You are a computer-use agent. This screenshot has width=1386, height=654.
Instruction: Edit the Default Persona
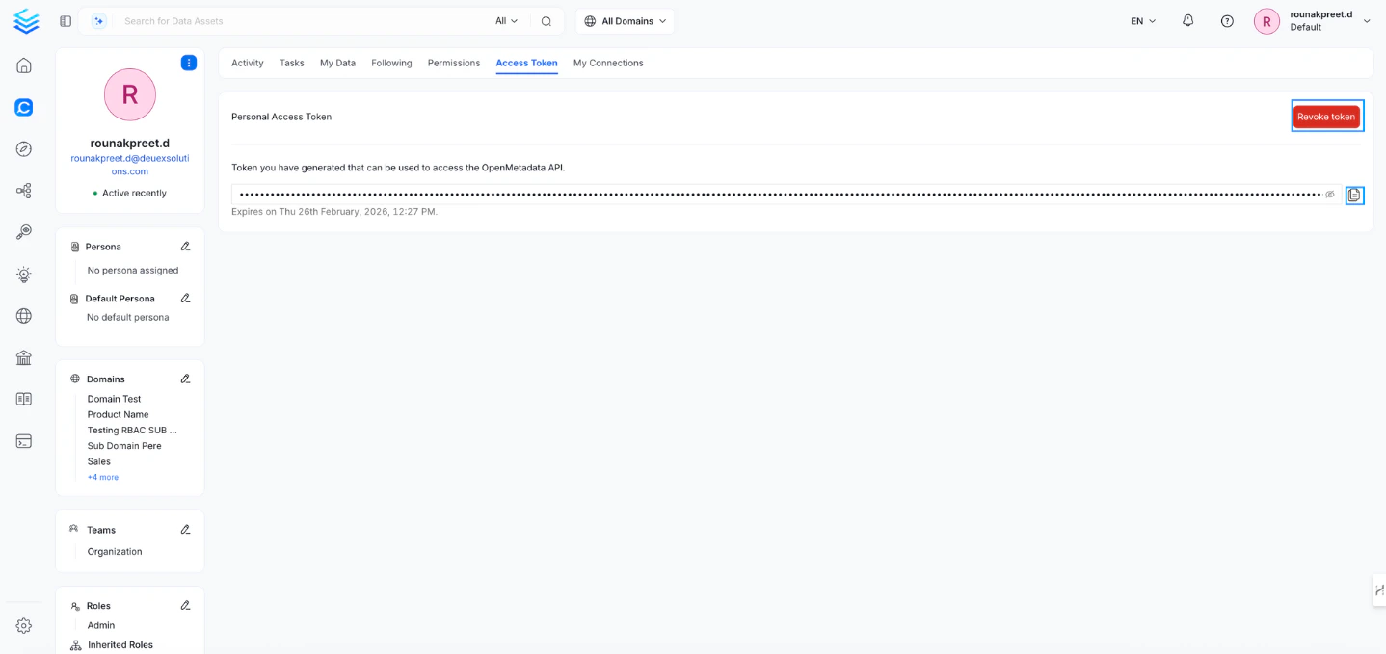point(185,299)
